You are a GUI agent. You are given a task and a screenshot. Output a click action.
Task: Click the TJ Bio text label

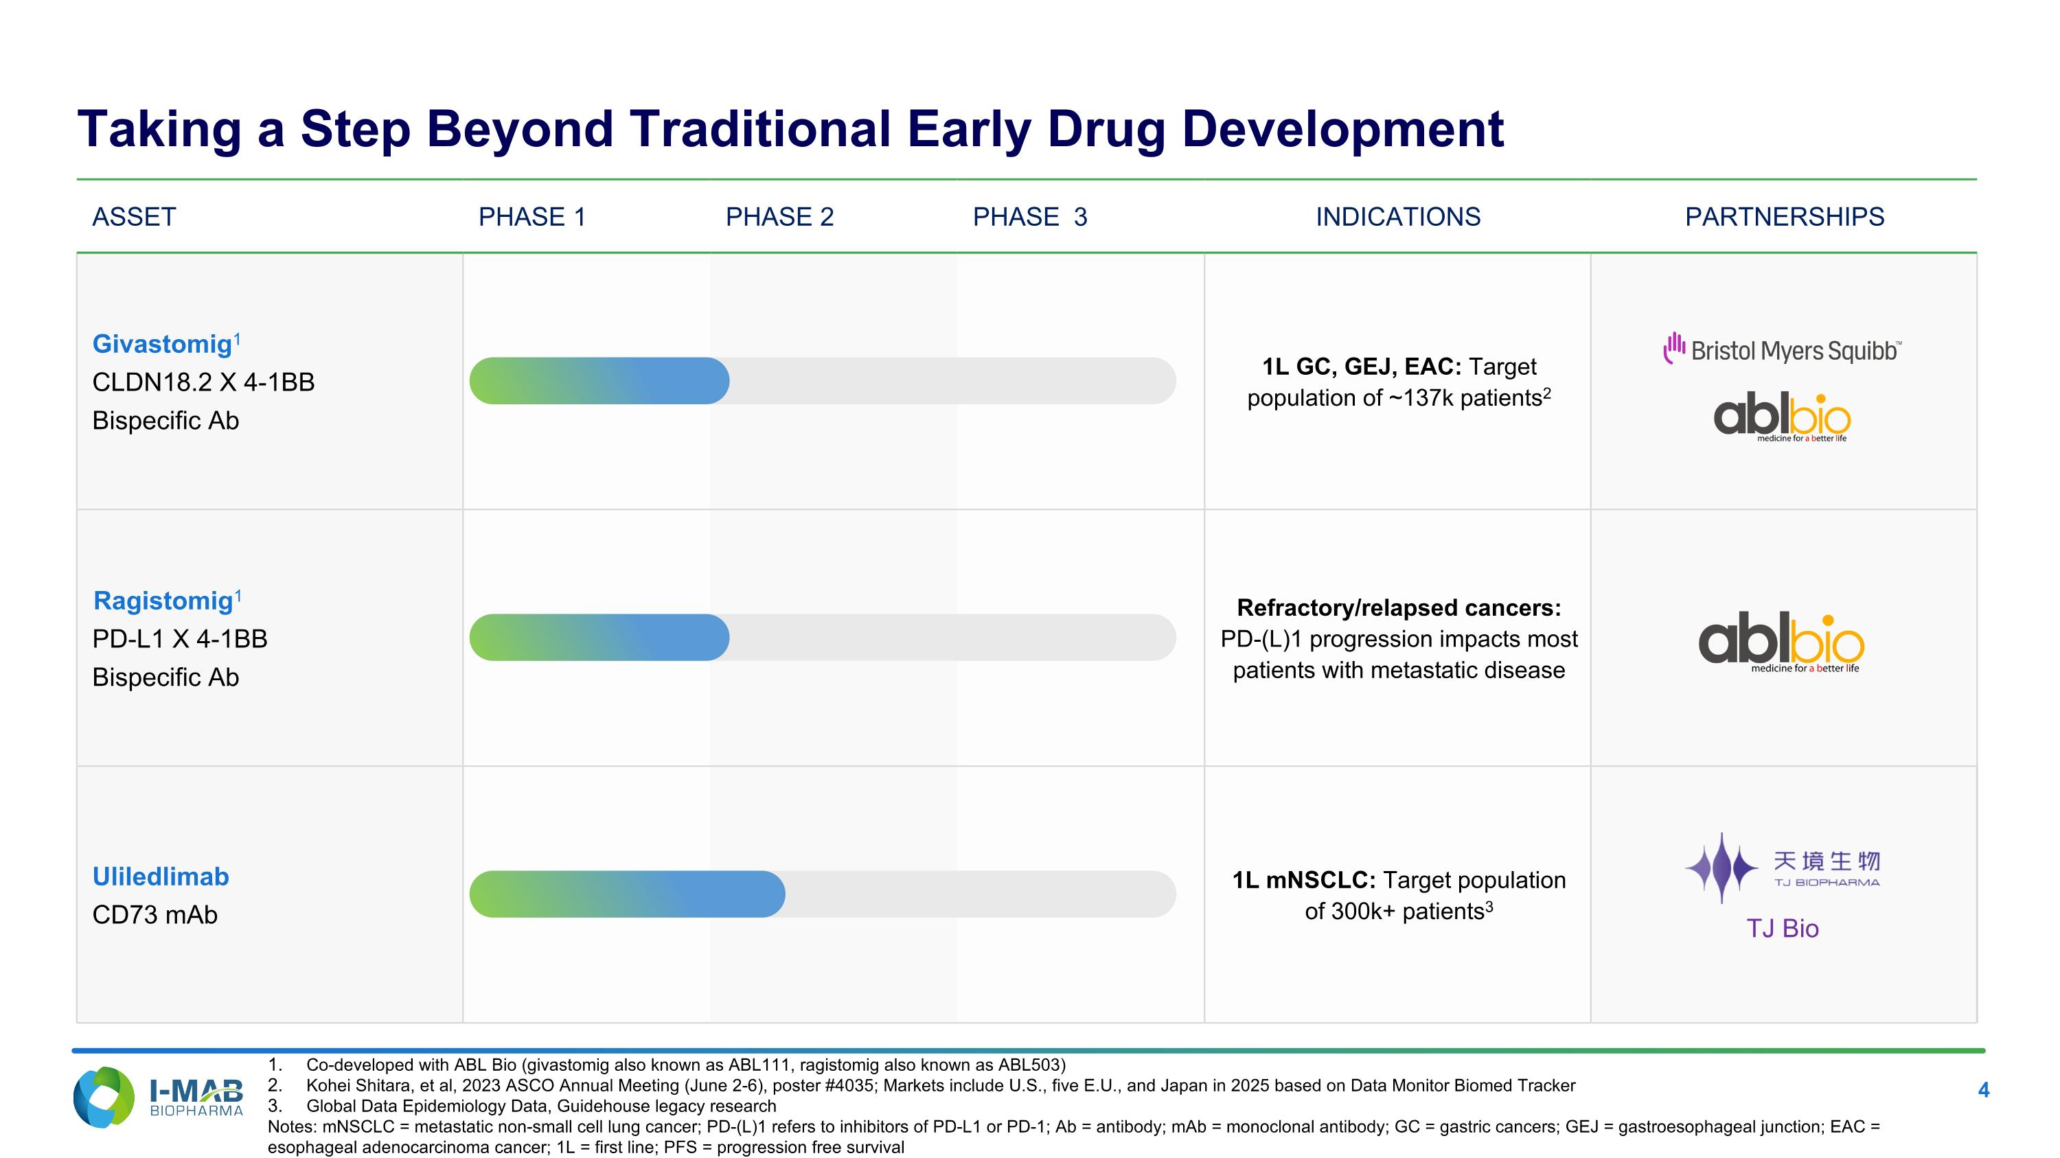1782,929
